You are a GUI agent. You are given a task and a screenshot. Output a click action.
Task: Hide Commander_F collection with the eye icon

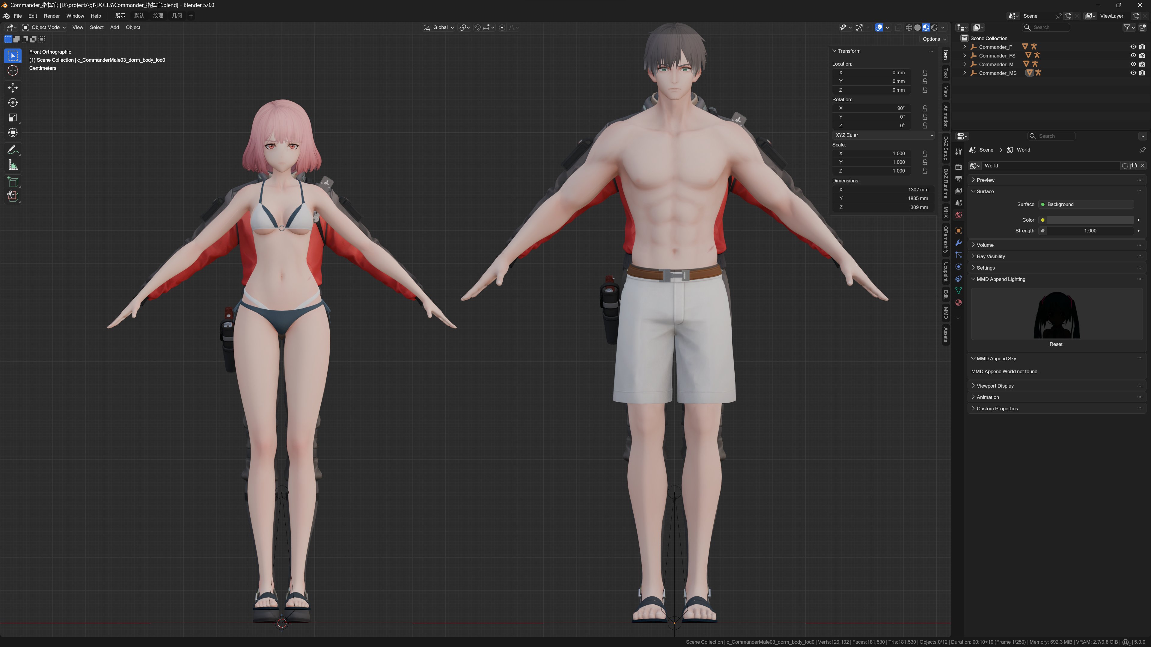pos(1133,47)
